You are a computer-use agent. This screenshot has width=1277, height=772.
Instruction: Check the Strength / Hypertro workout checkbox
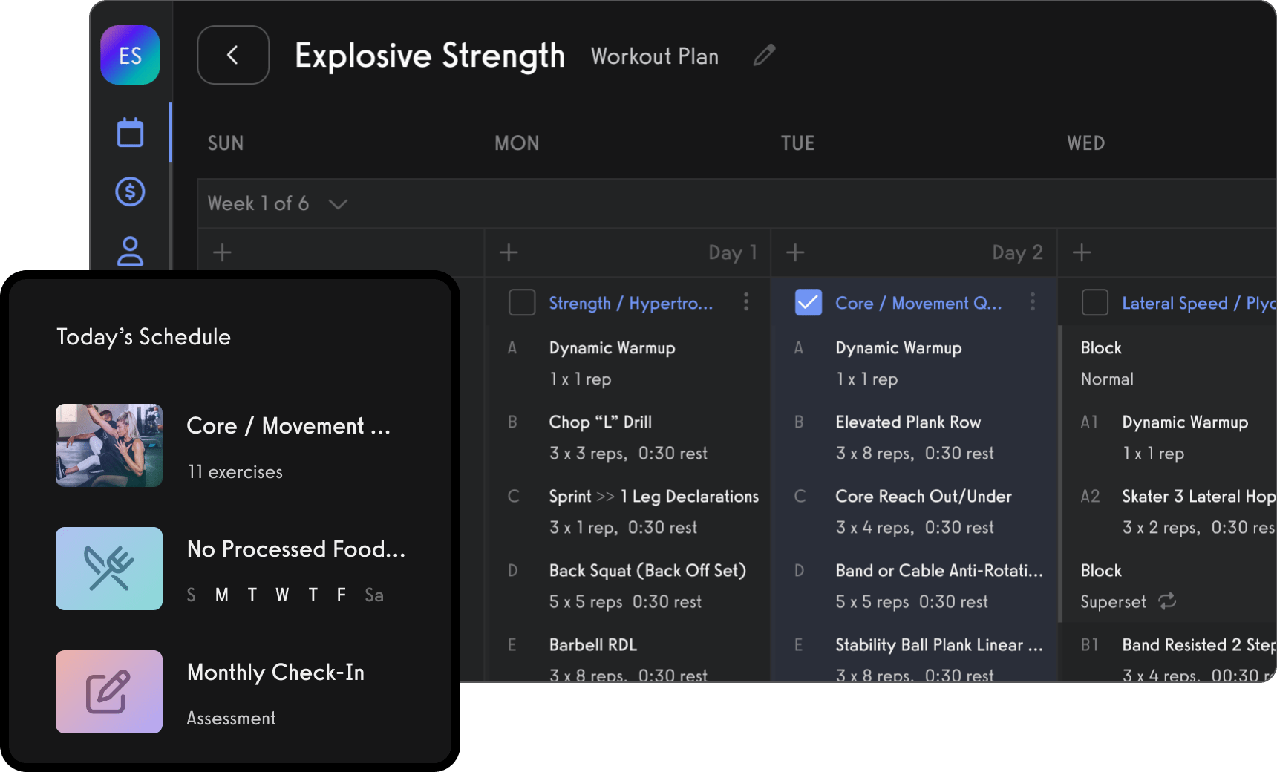pos(522,302)
